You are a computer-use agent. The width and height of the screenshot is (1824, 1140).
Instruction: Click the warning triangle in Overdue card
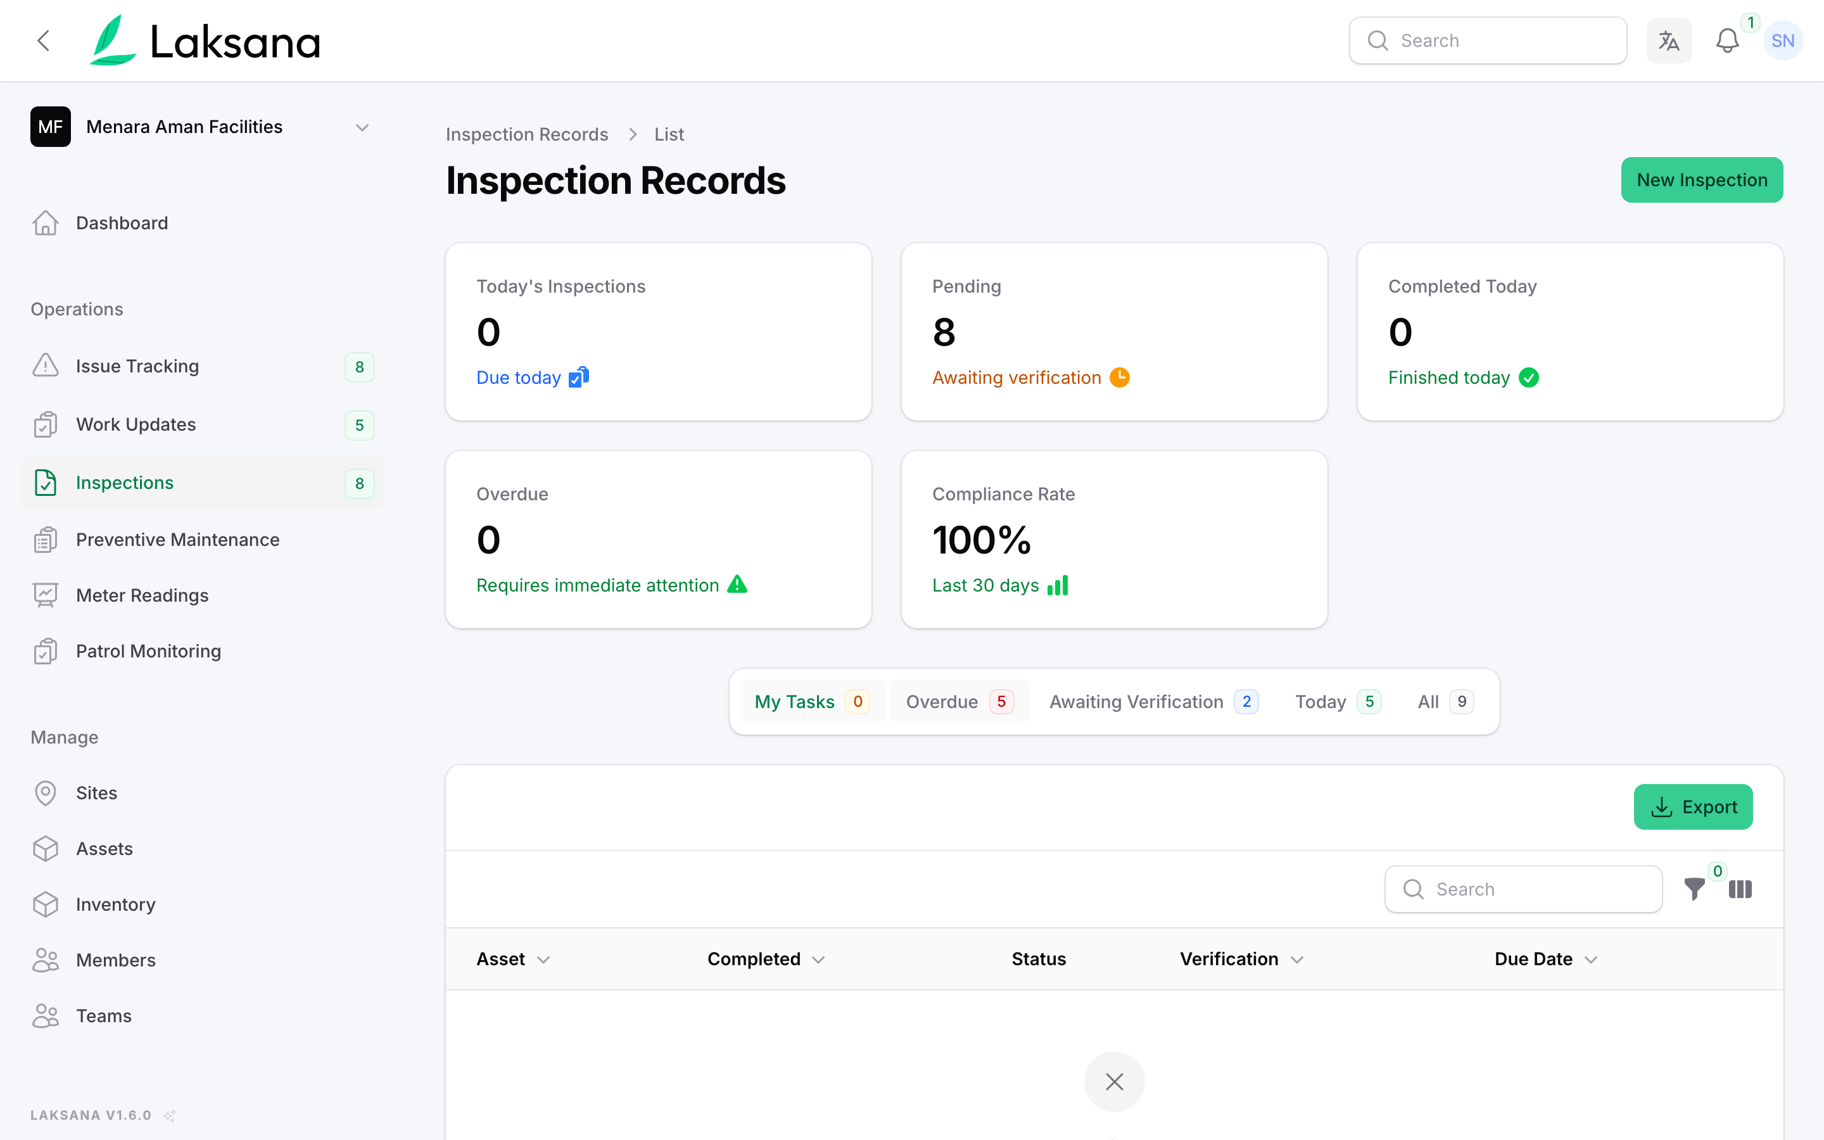(x=737, y=585)
